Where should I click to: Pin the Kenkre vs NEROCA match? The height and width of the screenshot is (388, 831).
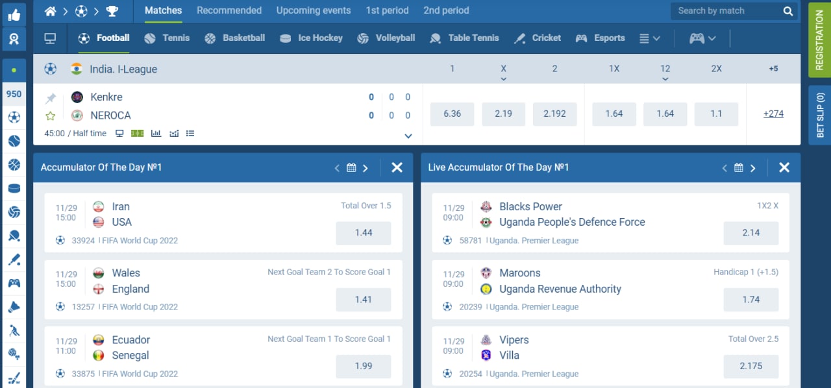pyautogui.click(x=50, y=98)
